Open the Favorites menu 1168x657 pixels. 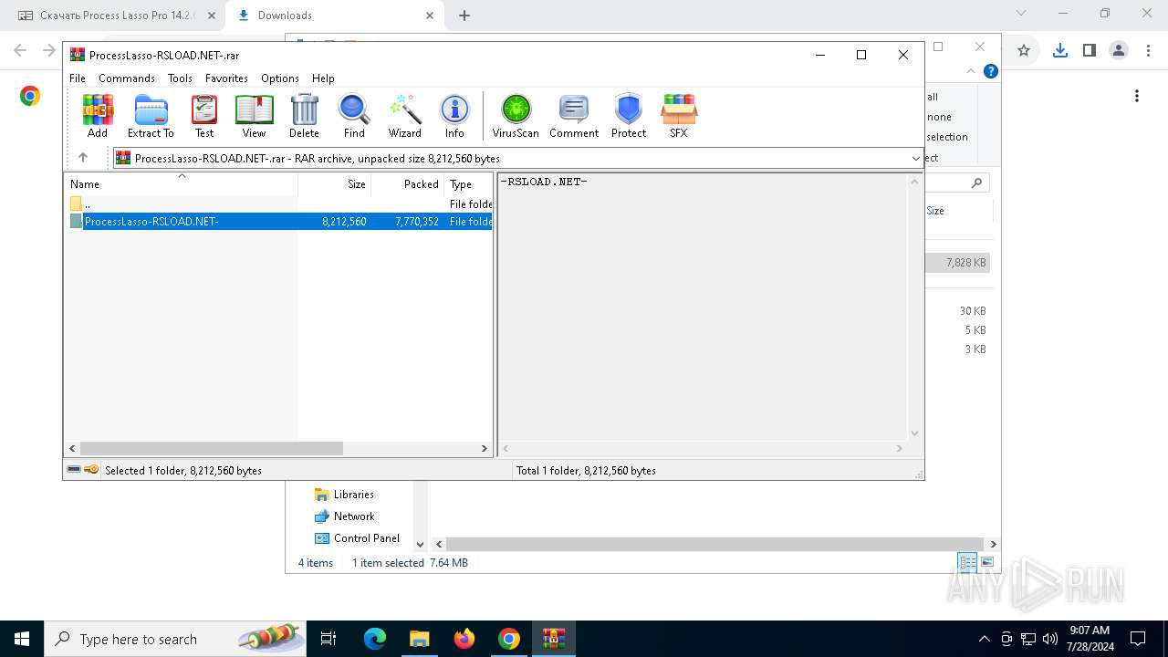click(226, 78)
